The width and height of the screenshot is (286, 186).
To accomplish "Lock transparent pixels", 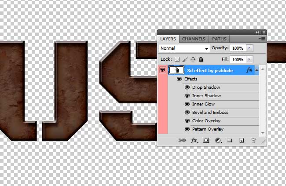I will click(x=177, y=59).
